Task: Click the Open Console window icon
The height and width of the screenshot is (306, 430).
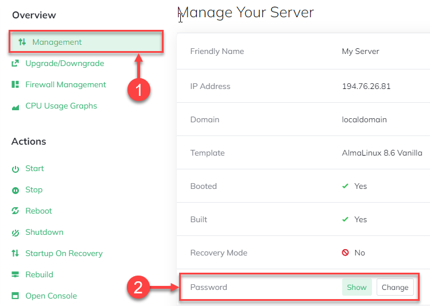Action: coord(15,296)
